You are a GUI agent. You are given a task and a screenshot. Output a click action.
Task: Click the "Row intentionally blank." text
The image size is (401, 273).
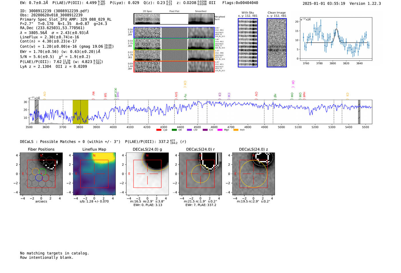coord(47,258)
